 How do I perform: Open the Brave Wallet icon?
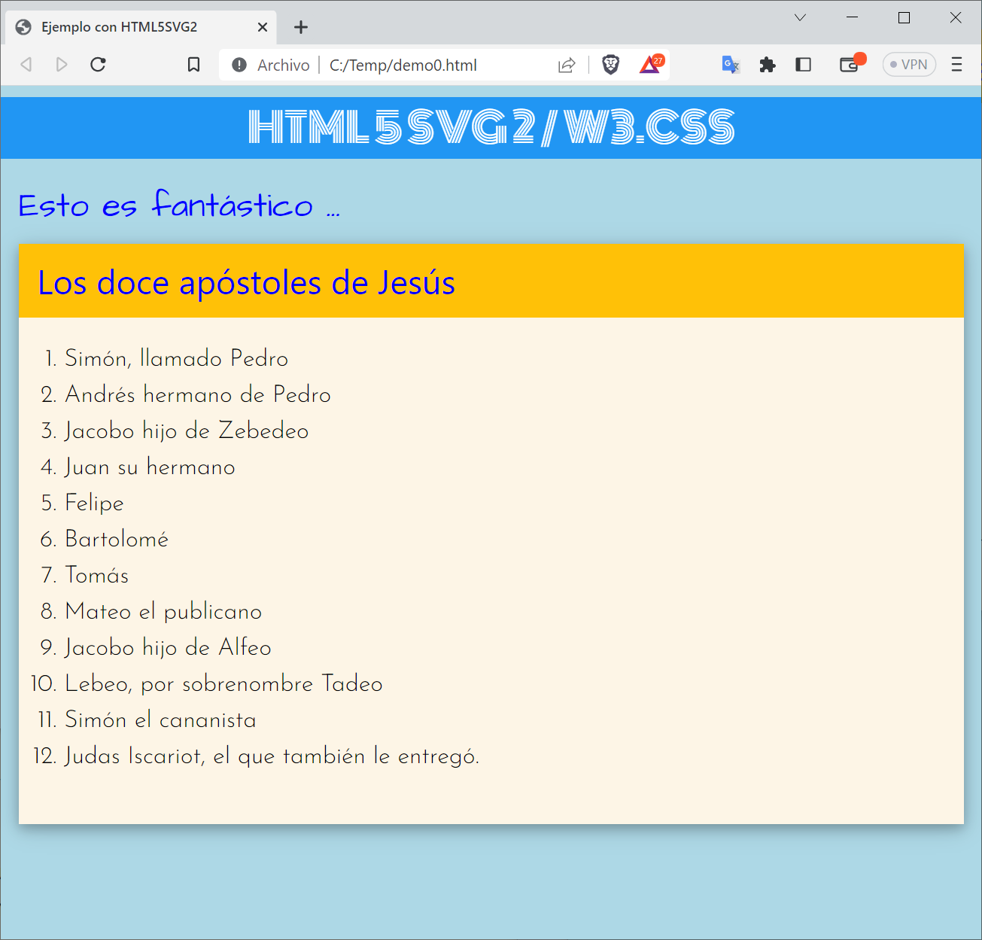[850, 65]
